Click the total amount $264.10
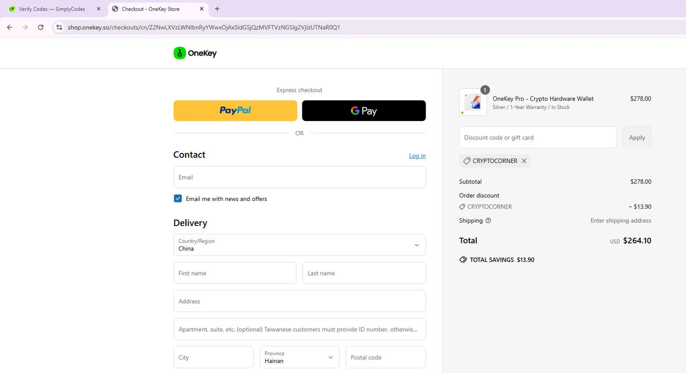686x373 pixels. (637, 241)
